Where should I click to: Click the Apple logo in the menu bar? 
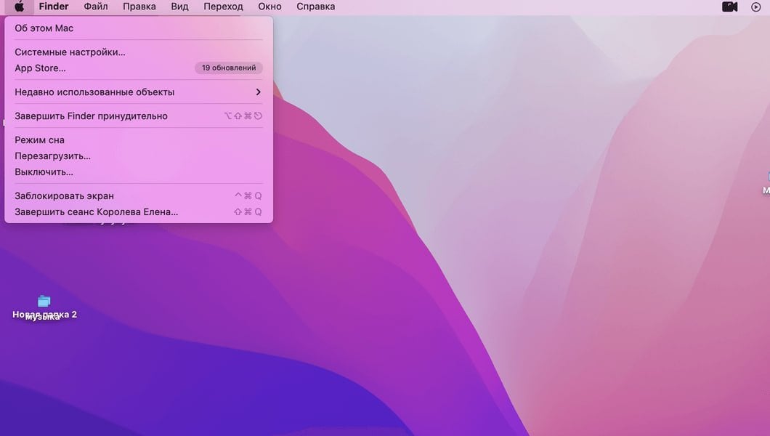(x=20, y=7)
